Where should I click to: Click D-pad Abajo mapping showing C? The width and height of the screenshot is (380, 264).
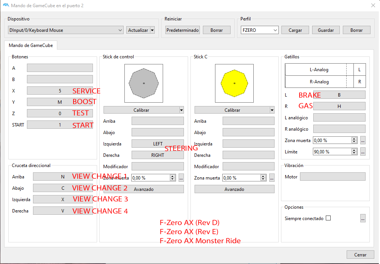[63, 188]
